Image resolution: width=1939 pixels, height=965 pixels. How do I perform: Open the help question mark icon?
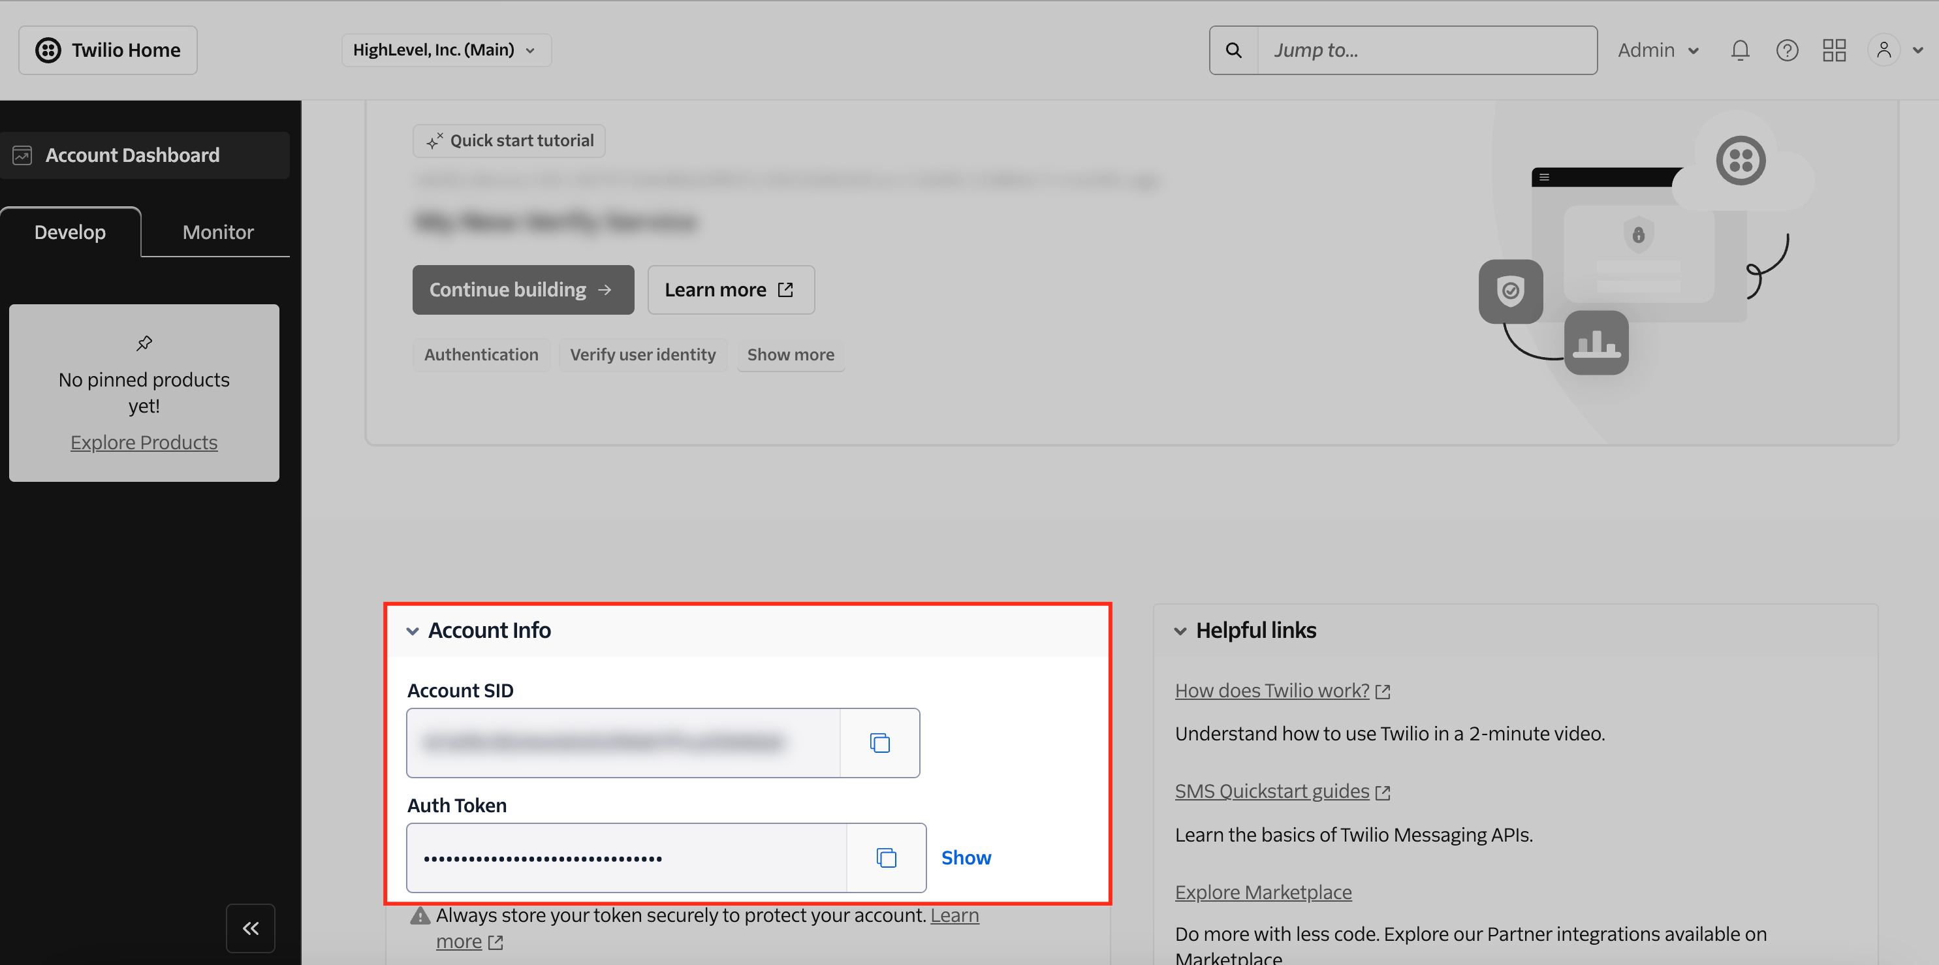1787,50
